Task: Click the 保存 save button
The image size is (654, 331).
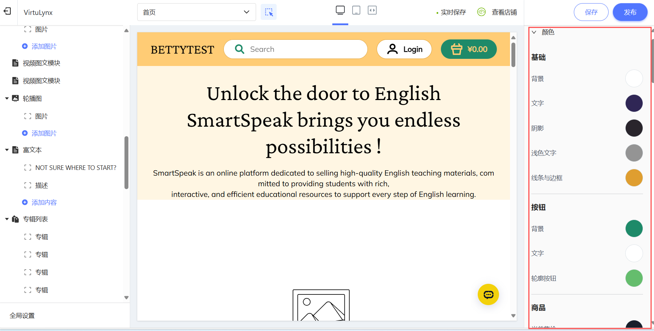Action: tap(591, 12)
